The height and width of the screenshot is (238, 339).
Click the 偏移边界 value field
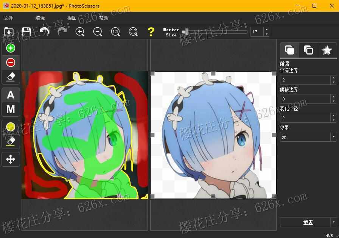(305, 99)
